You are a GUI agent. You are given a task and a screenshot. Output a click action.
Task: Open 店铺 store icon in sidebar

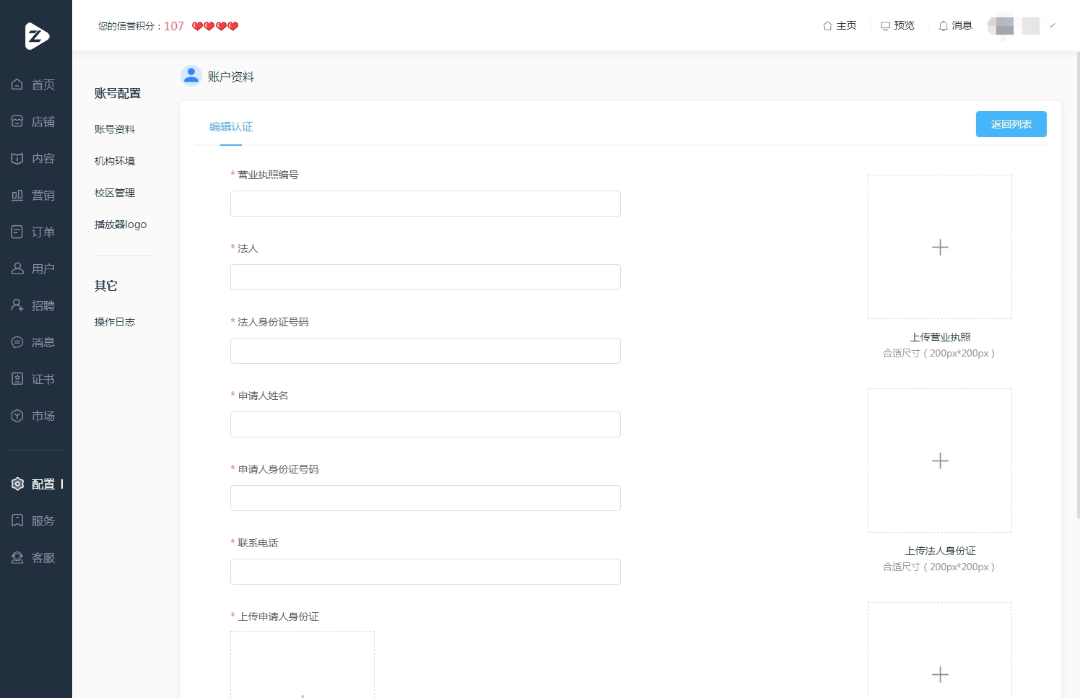click(x=17, y=121)
